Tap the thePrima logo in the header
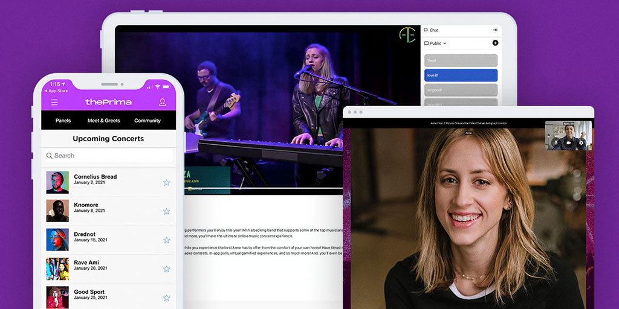Viewport: 619px width, 309px height. [109, 102]
